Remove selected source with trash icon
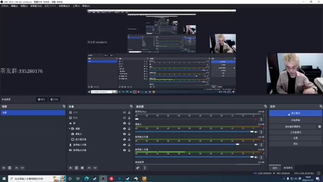The image size is (323, 182). (76, 168)
